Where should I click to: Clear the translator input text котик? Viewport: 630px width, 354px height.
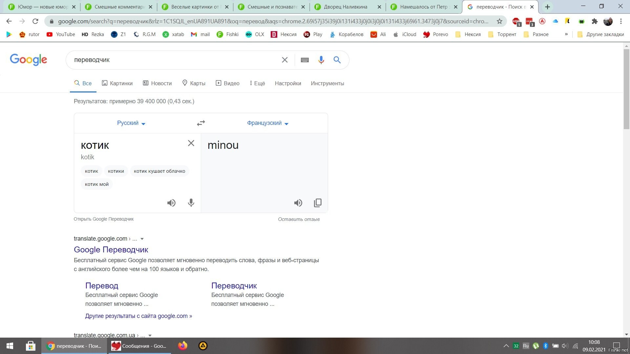click(x=191, y=143)
